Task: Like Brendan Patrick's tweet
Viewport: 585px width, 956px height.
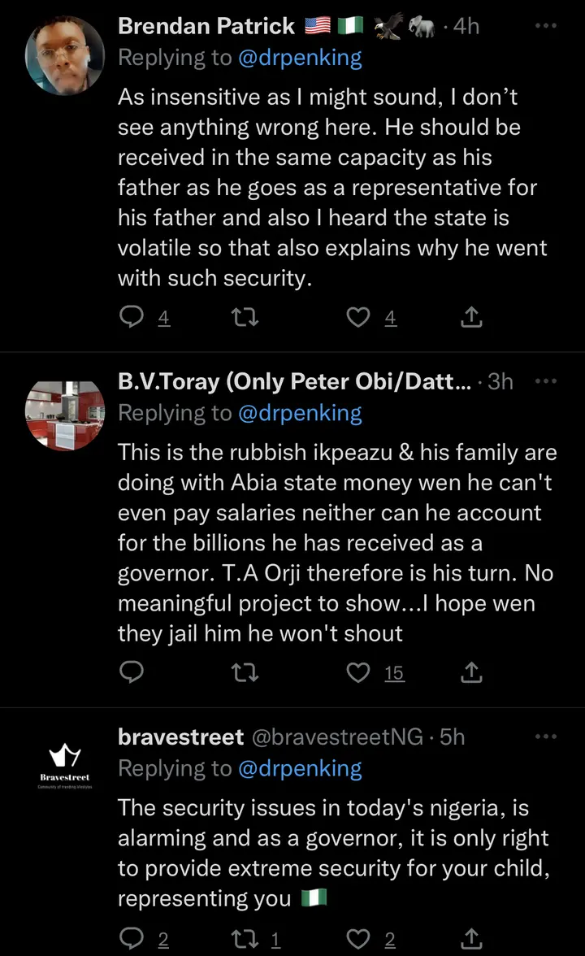Action: click(358, 319)
